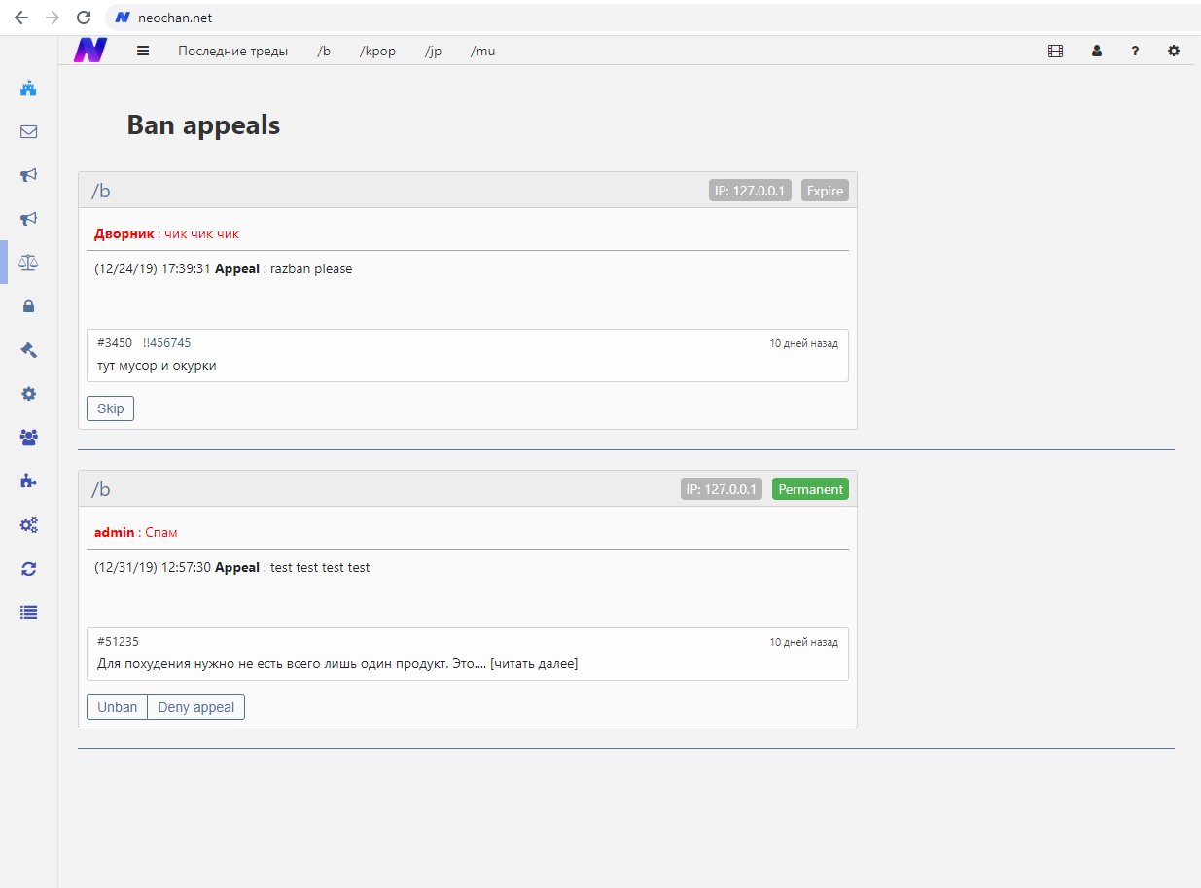Open the envelope inbox icon in sidebar
Image resolution: width=1201 pixels, height=888 pixels.
28,132
